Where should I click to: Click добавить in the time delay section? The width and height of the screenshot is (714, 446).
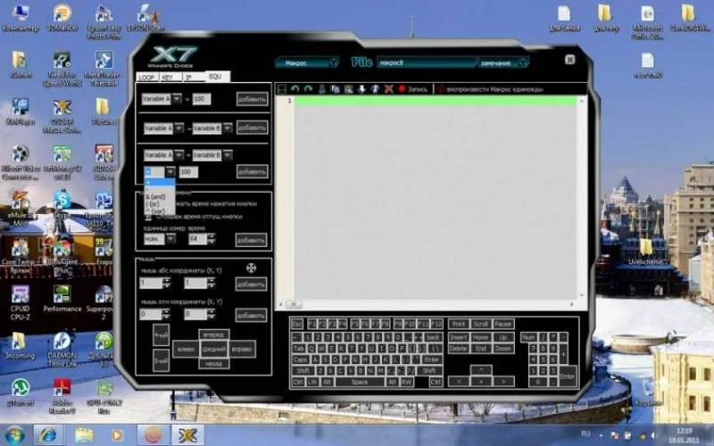tap(252, 240)
